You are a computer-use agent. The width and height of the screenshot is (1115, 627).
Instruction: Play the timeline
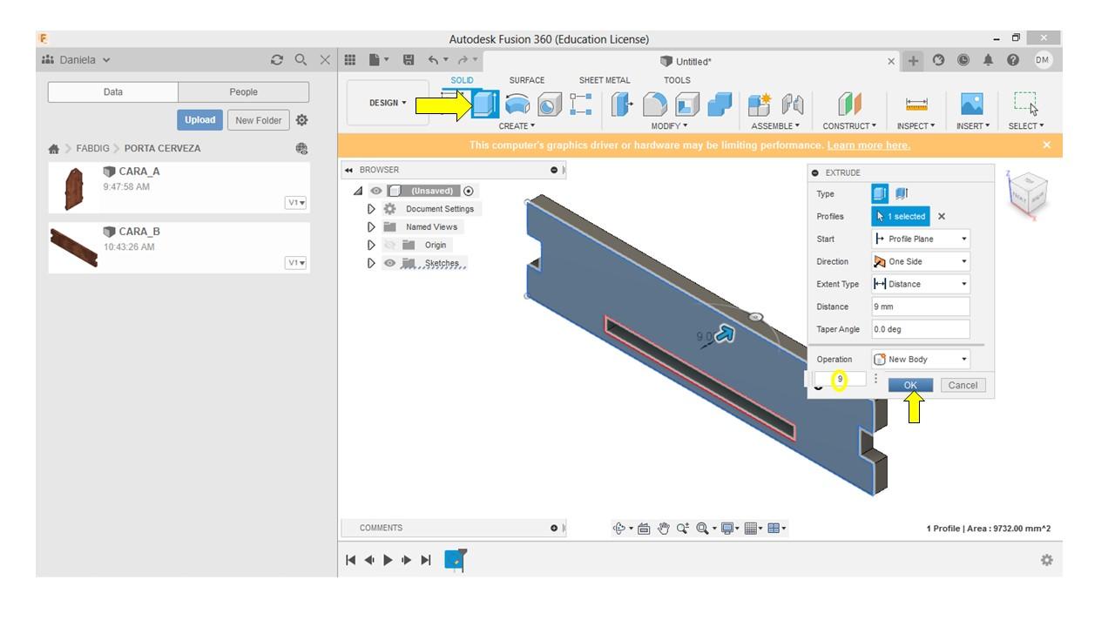click(x=388, y=560)
